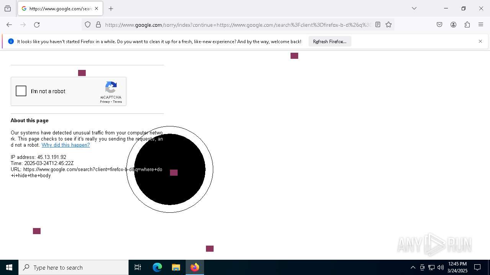Show hidden system tray icons

(x=413, y=267)
